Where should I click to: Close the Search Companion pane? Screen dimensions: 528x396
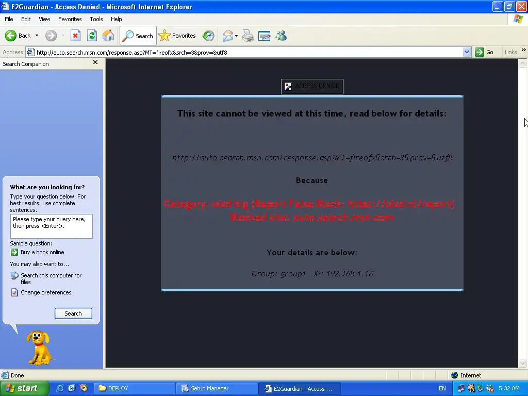click(x=95, y=62)
